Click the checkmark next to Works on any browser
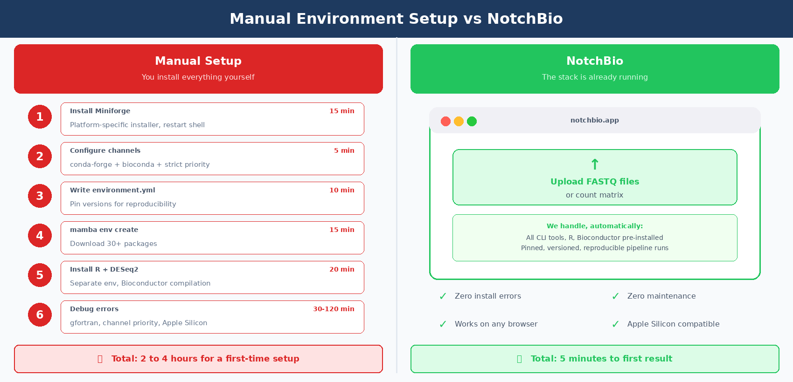The height and width of the screenshot is (382, 793). coord(443,324)
